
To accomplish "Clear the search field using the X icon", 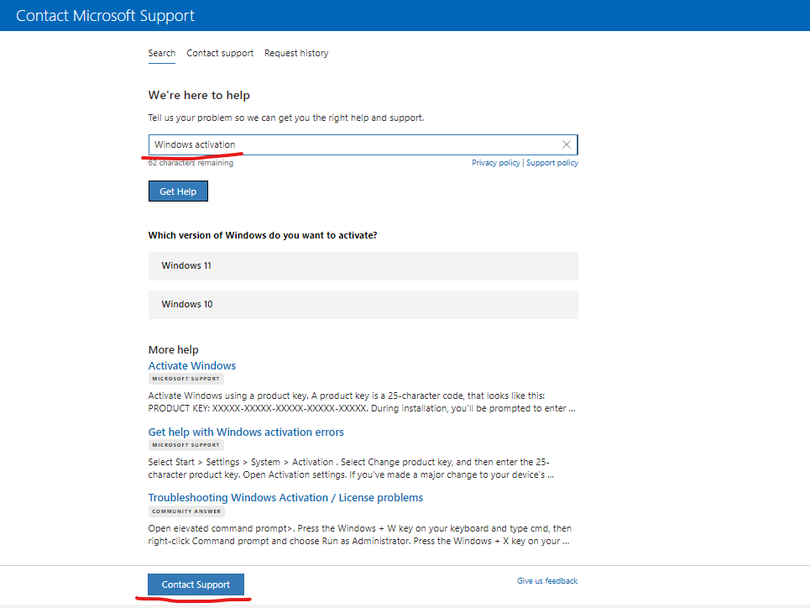I will (567, 144).
